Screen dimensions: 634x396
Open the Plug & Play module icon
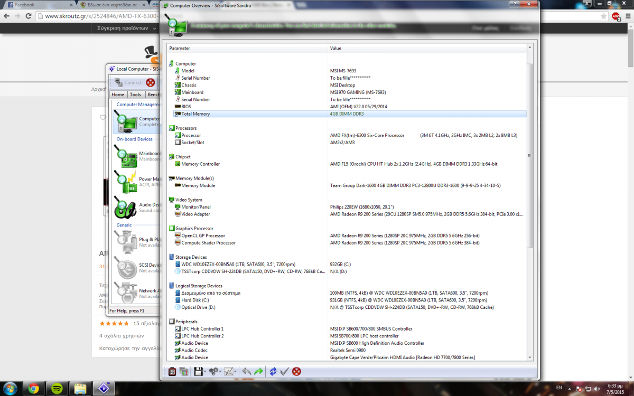click(125, 242)
